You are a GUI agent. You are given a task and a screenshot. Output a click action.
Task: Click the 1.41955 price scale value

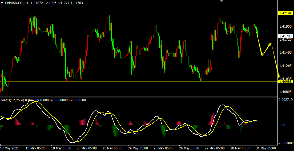(285, 27)
